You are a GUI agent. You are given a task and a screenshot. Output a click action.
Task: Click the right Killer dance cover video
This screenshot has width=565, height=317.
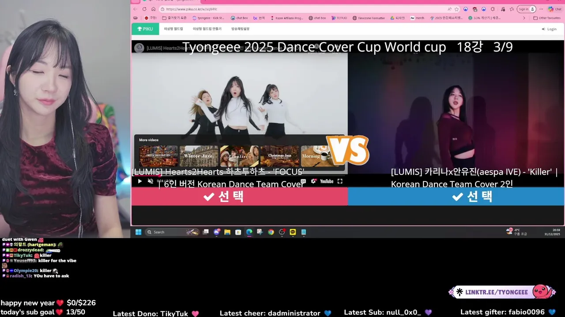tap(456, 114)
